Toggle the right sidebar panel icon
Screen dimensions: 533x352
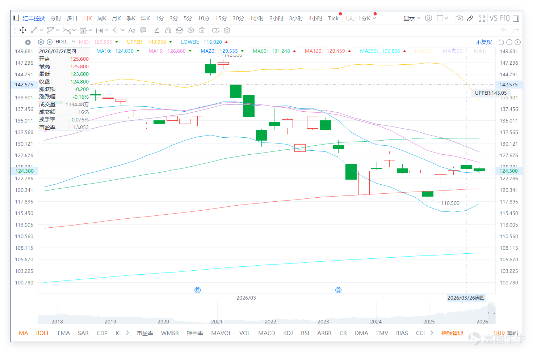point(516,18)
